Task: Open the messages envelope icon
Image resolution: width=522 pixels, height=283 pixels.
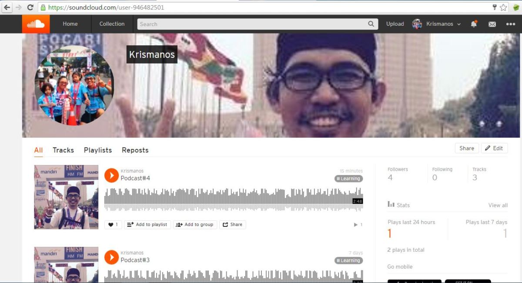Action: (492, 24)
